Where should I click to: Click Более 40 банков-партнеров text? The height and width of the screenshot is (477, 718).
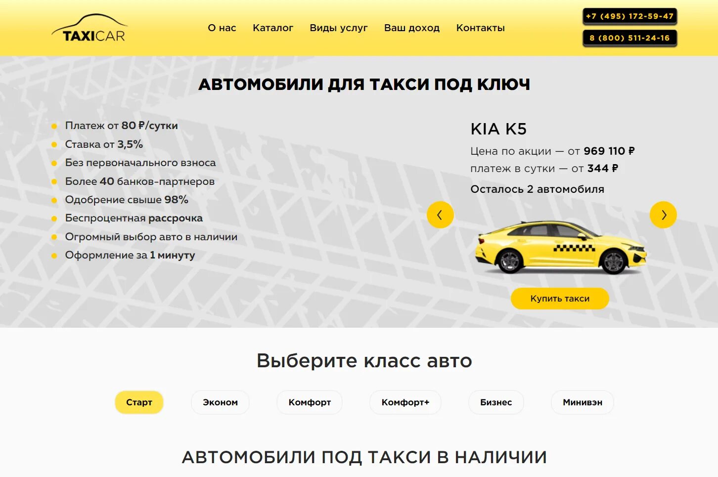[x=140, y=181]
